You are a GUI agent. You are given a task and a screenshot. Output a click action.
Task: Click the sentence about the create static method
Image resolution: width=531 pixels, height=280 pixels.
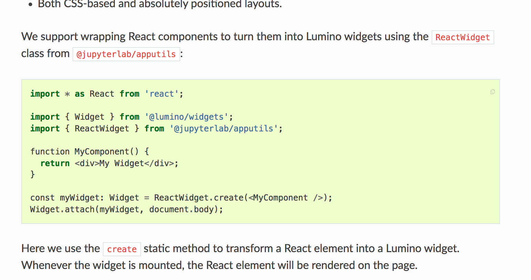(x=240, y=248)
